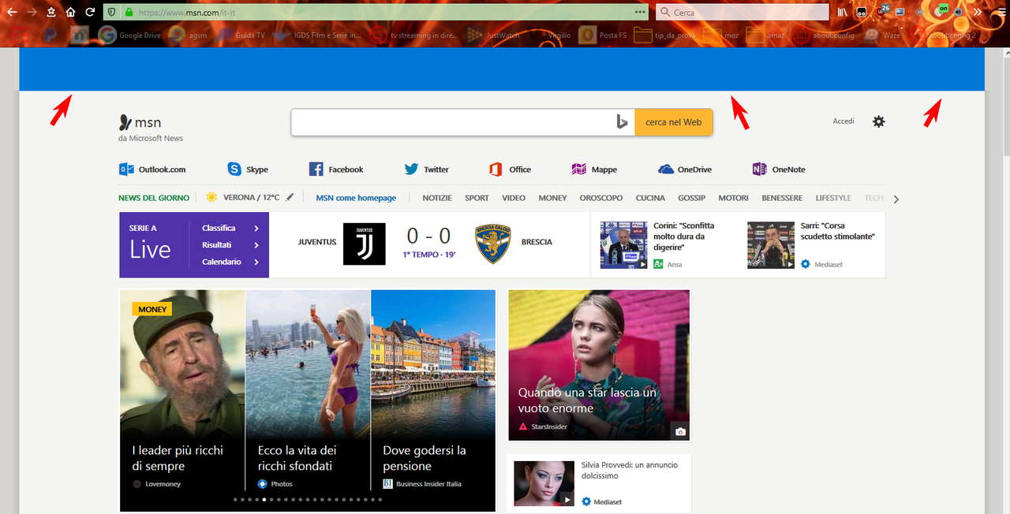1010x514 pixels.
Task: Open Serie A Classifica link
Action: tap(230, 228)
